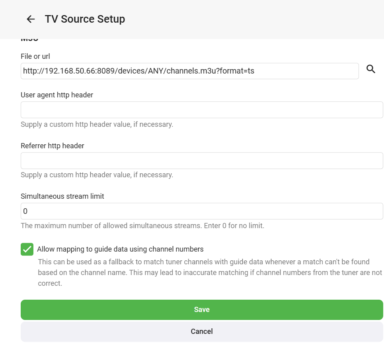Click into the User agent http header field
This screenshot has height=343, width=384.
point(202,110)
